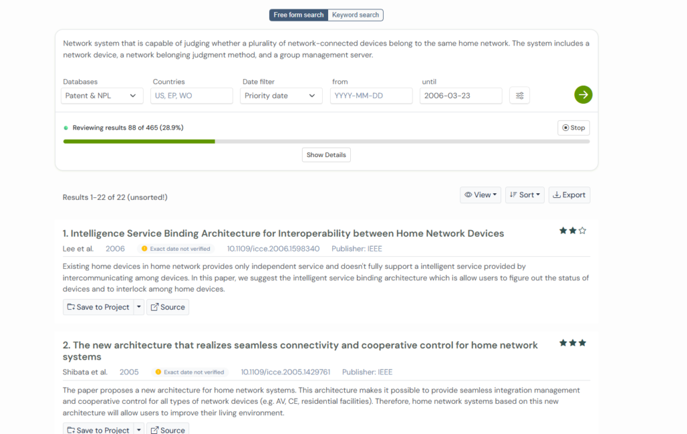Click the Show Details button
The image size is (687, 434).
(326, 155)
